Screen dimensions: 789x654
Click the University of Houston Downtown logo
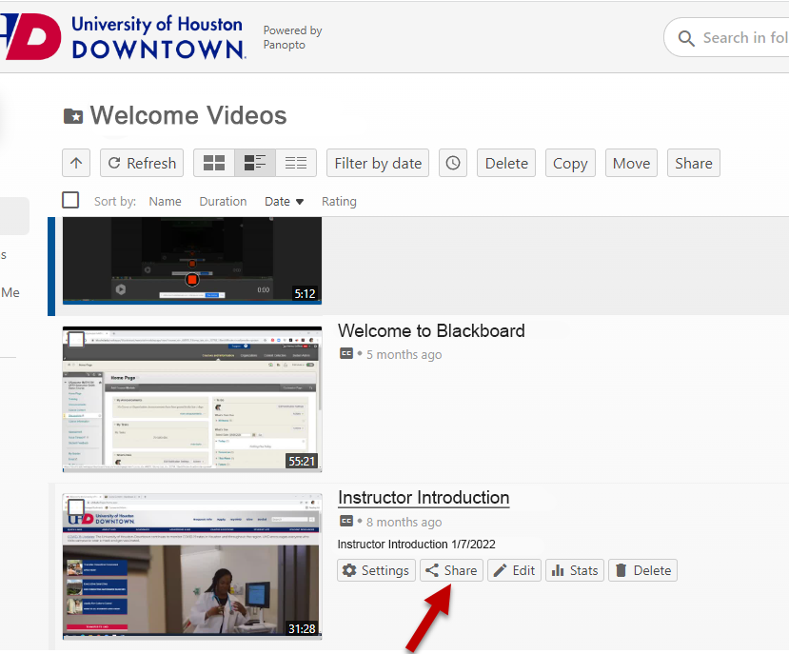[124, 37]
